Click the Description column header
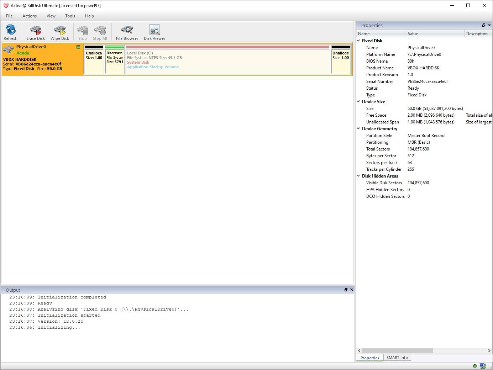The width and height of the screenshot is (493, 370). [x=477, y=34]
